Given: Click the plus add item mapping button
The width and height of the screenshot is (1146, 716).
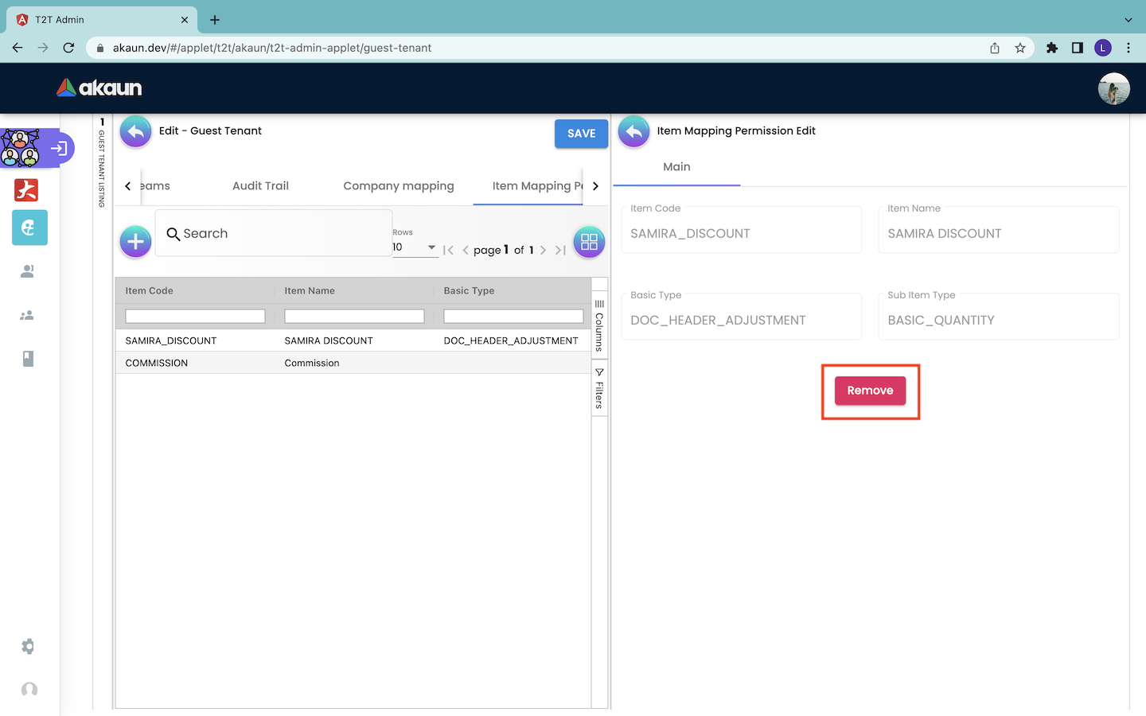Looking at the screenshot, I should pos(135,241).
